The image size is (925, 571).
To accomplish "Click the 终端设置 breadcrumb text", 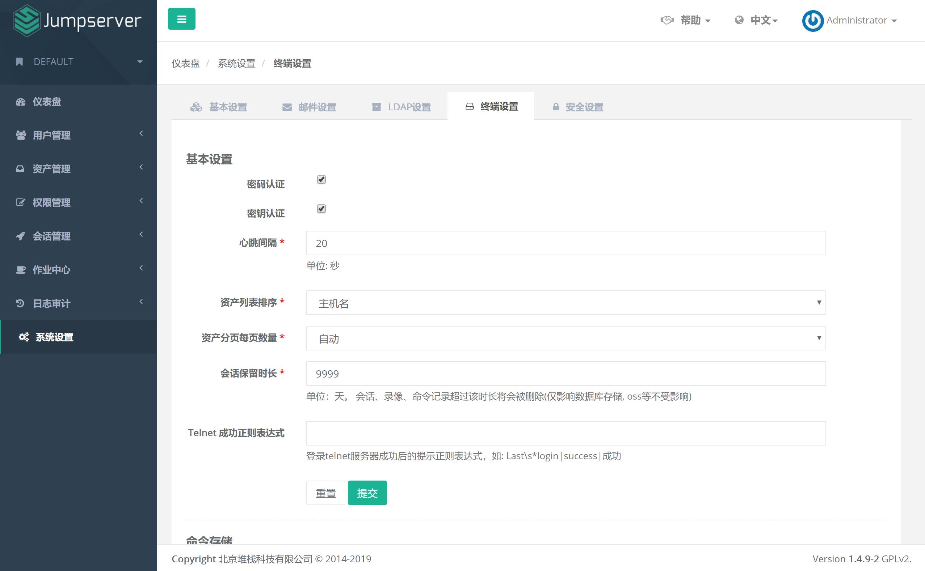I will [x=292, y=63].
